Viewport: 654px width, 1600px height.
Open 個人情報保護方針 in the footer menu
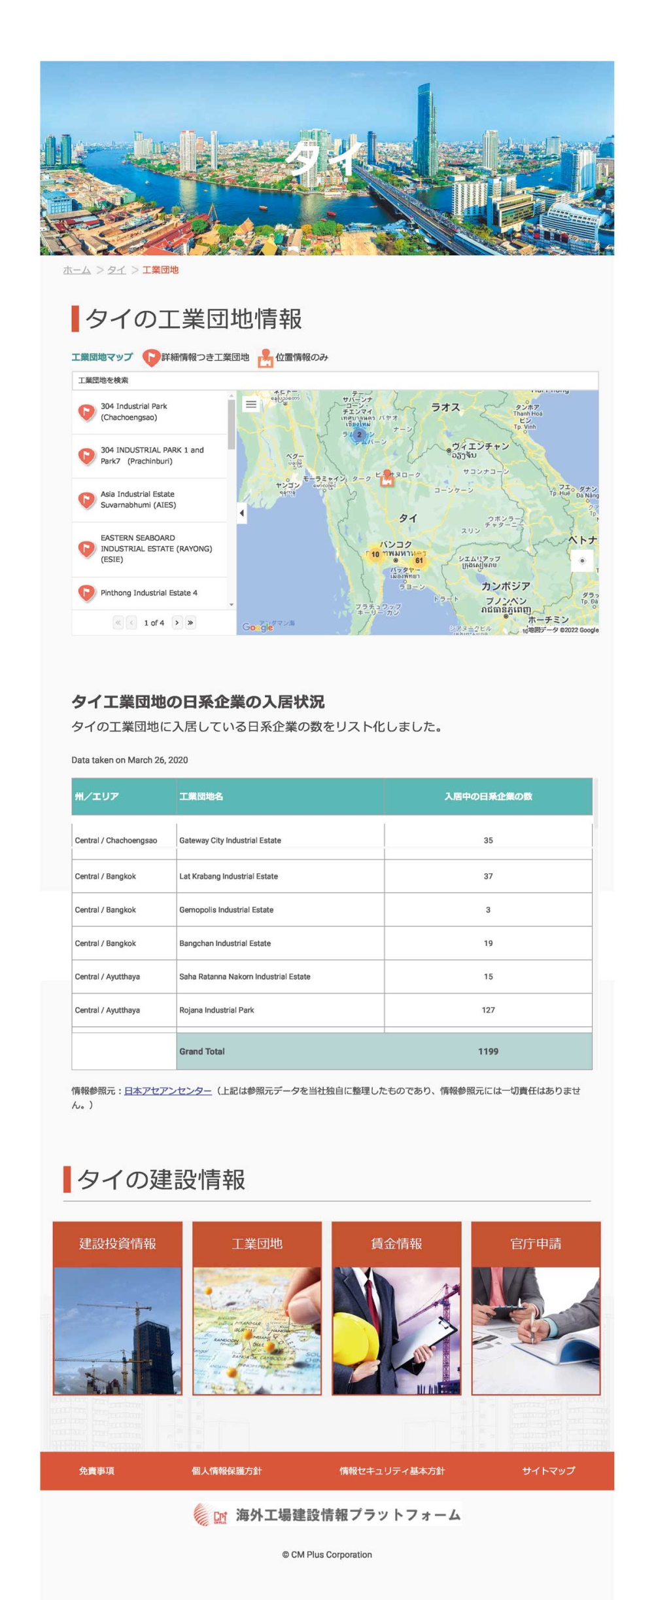pyautogui.click(x=227, y=1470)
